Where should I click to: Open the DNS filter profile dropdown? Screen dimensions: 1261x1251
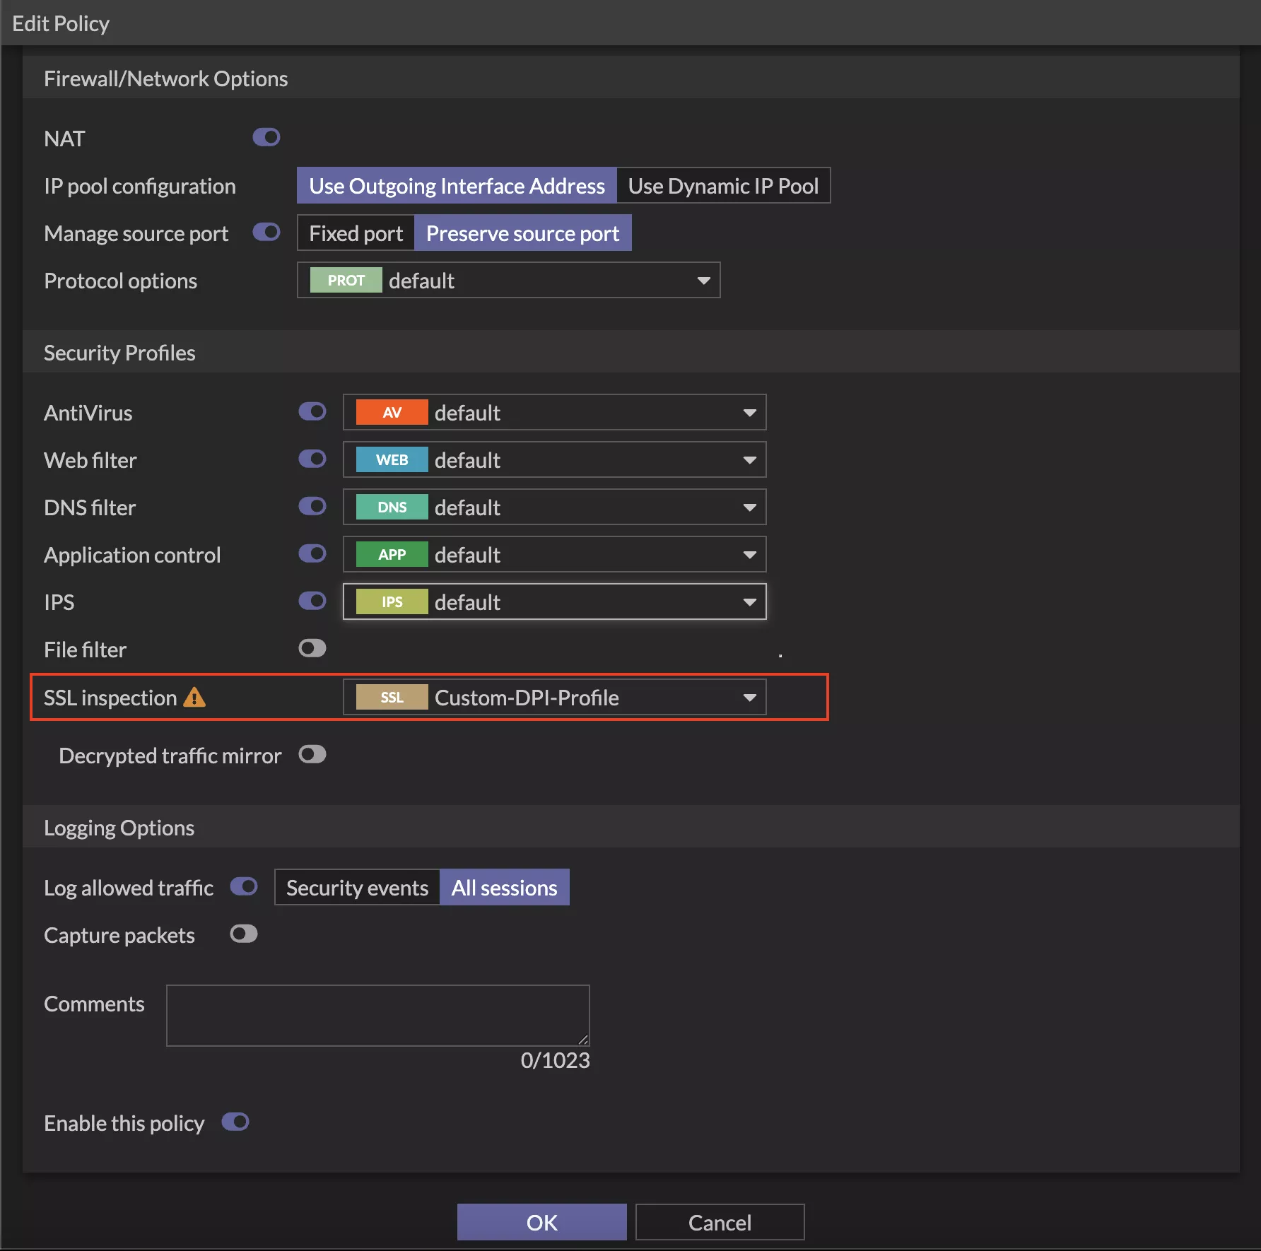[x=555, y=507]
